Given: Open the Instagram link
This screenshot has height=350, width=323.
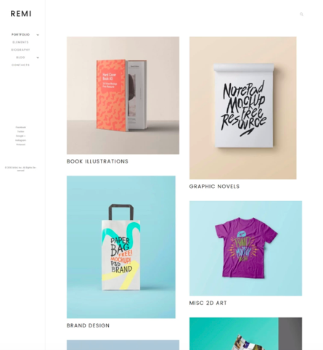Looking at the screenshot, I should [20, 140].
